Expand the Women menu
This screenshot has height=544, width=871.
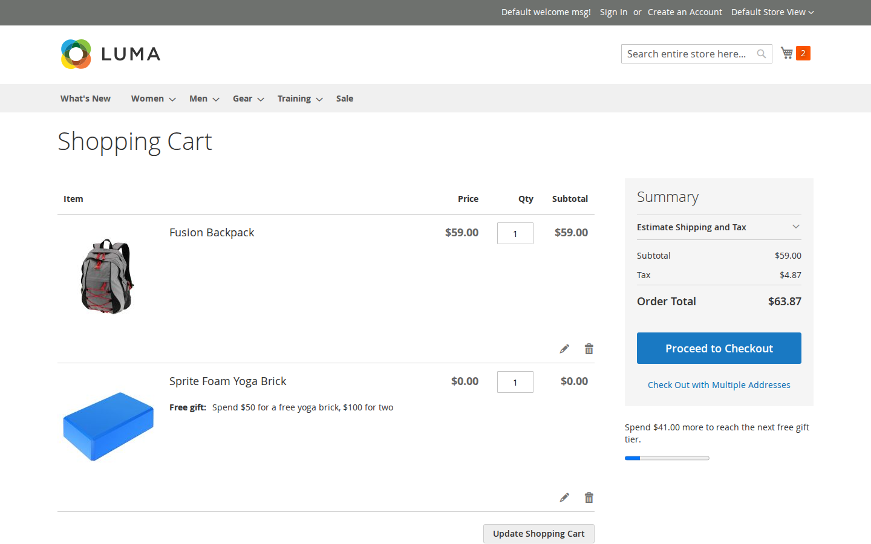(x=153, y=99)
